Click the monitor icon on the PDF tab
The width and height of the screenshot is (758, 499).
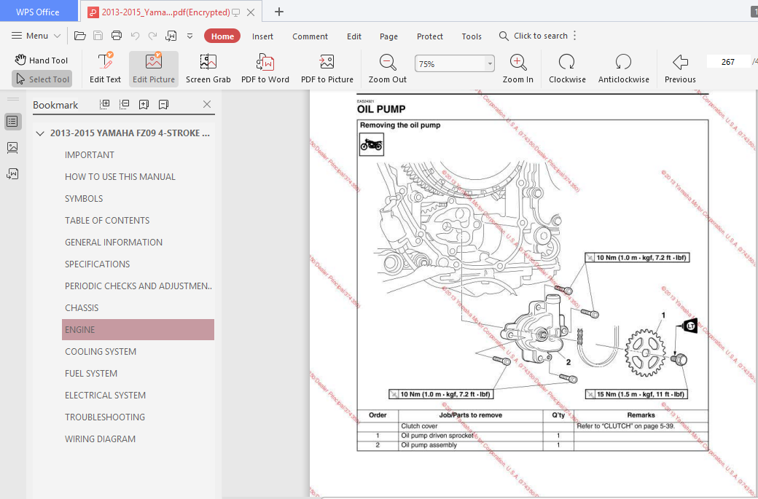(x=236, y=12)
